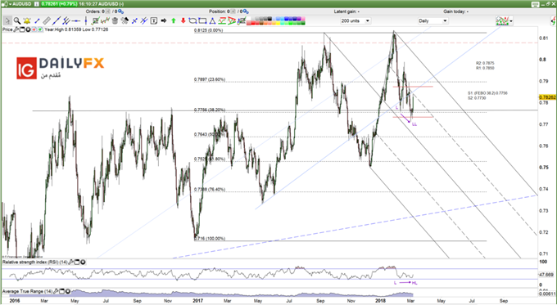Insert a red down arrow
The width and height of the screenshot is (557, 305).
183,20
